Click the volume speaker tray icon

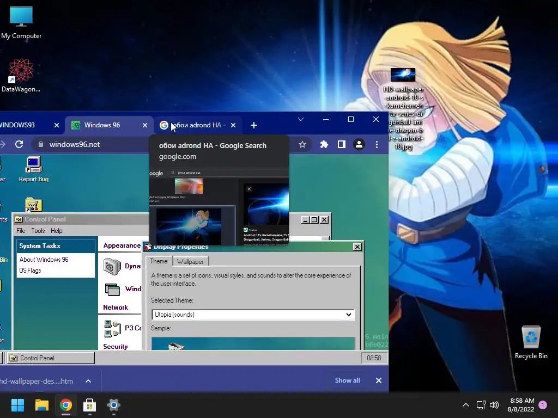pyautogui.click(x=494, y=405)
